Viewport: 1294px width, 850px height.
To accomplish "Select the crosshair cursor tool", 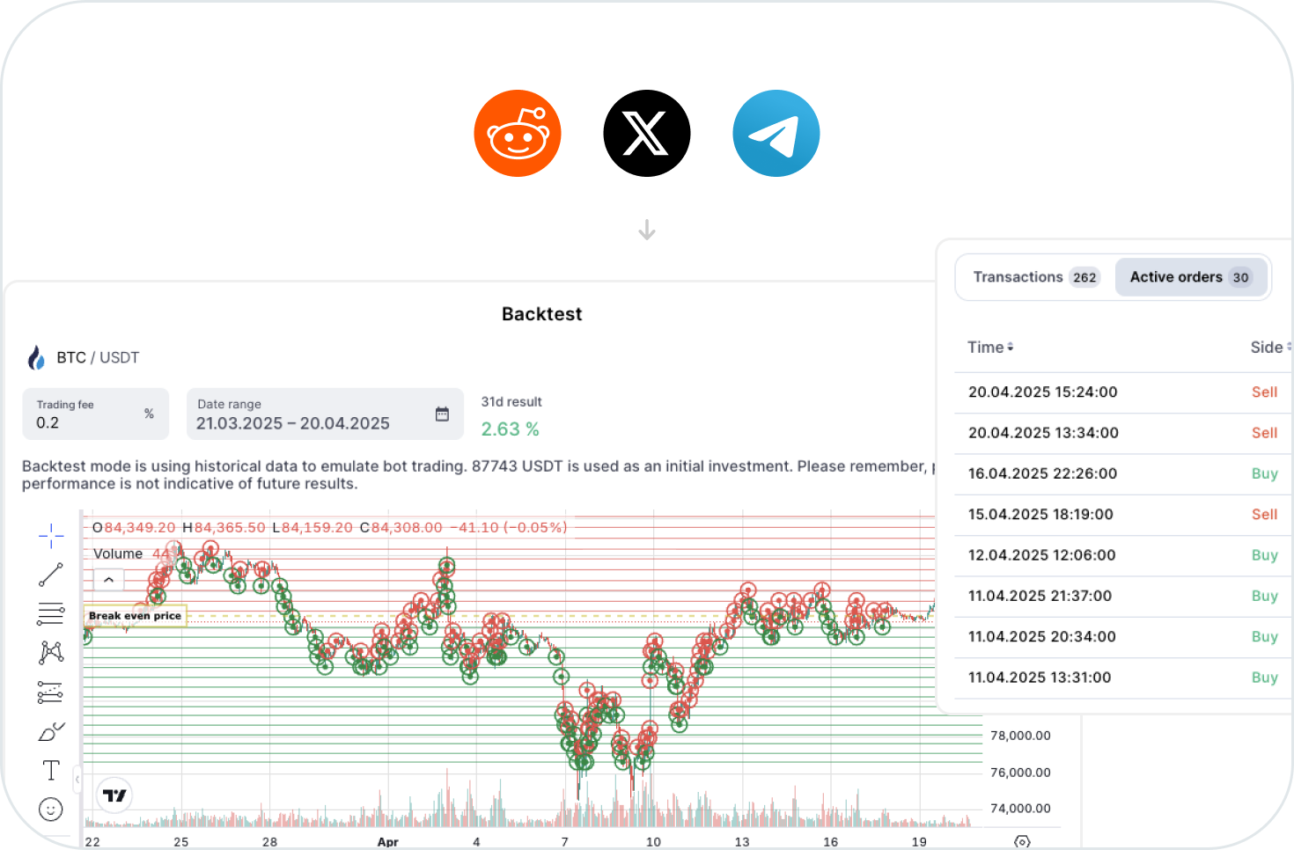I will [x=51, y=535].
